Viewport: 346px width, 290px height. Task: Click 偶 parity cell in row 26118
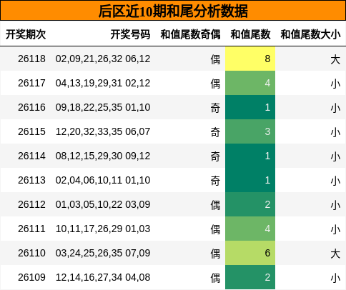[x=215, y=59]
